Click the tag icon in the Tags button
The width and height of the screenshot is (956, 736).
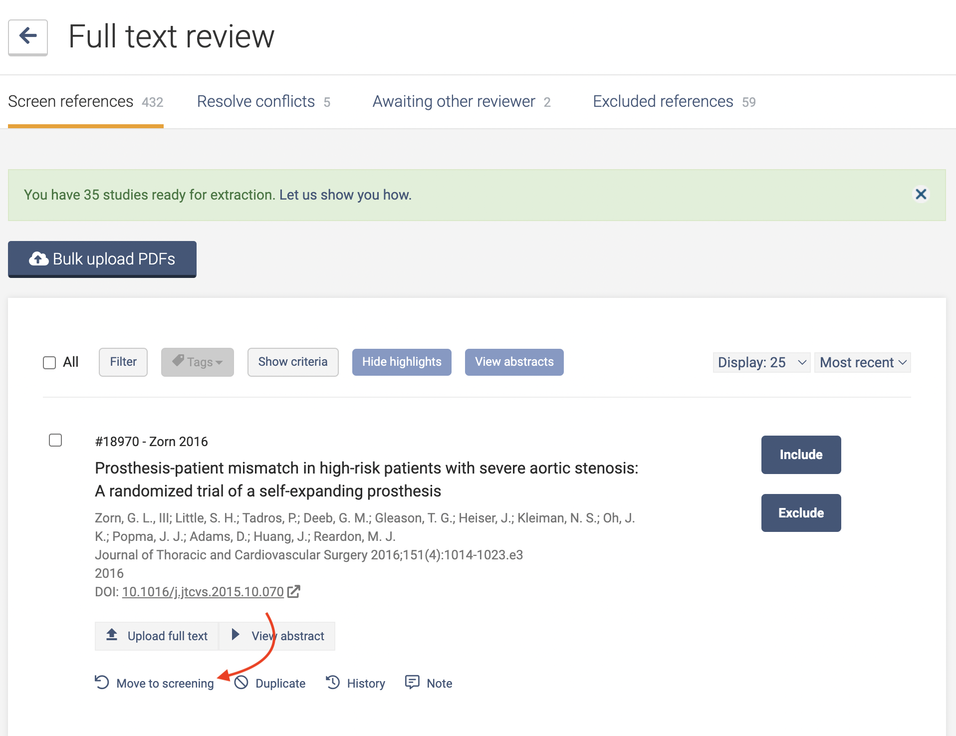tap(178, 361)
